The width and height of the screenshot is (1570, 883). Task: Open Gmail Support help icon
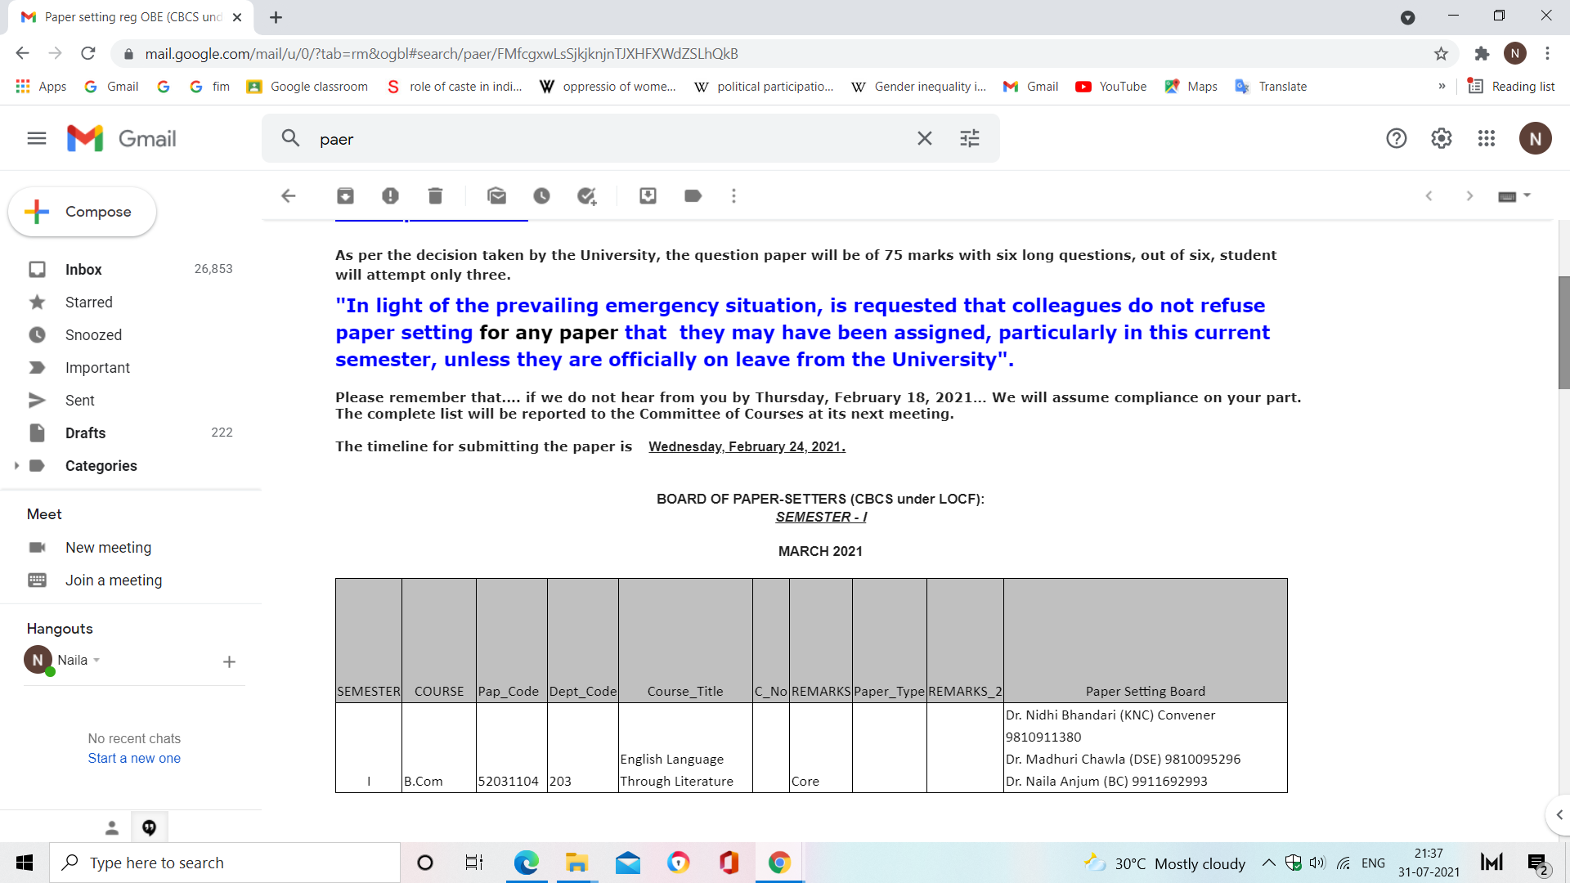click(x=1397, y=138)
